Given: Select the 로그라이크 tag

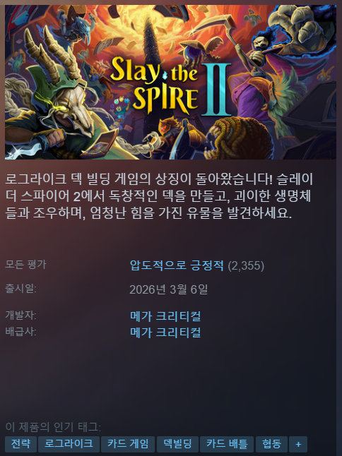Looking at the screenshot, I should pyautogui.click(x=69, y=444).
